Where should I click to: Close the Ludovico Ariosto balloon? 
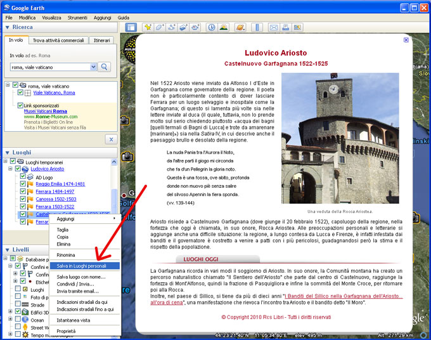point(406,40)
